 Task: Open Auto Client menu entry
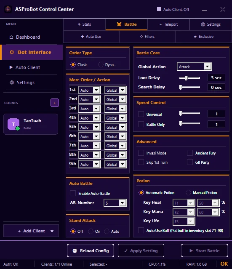tap(32, 67)
